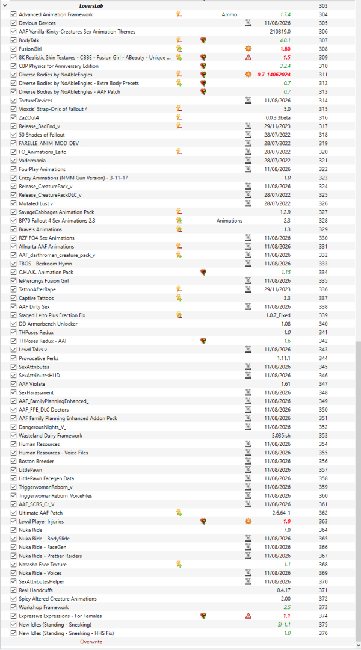
Task: Select the DD Armorbench Unlocker row
Action: [x=177, y=324]
